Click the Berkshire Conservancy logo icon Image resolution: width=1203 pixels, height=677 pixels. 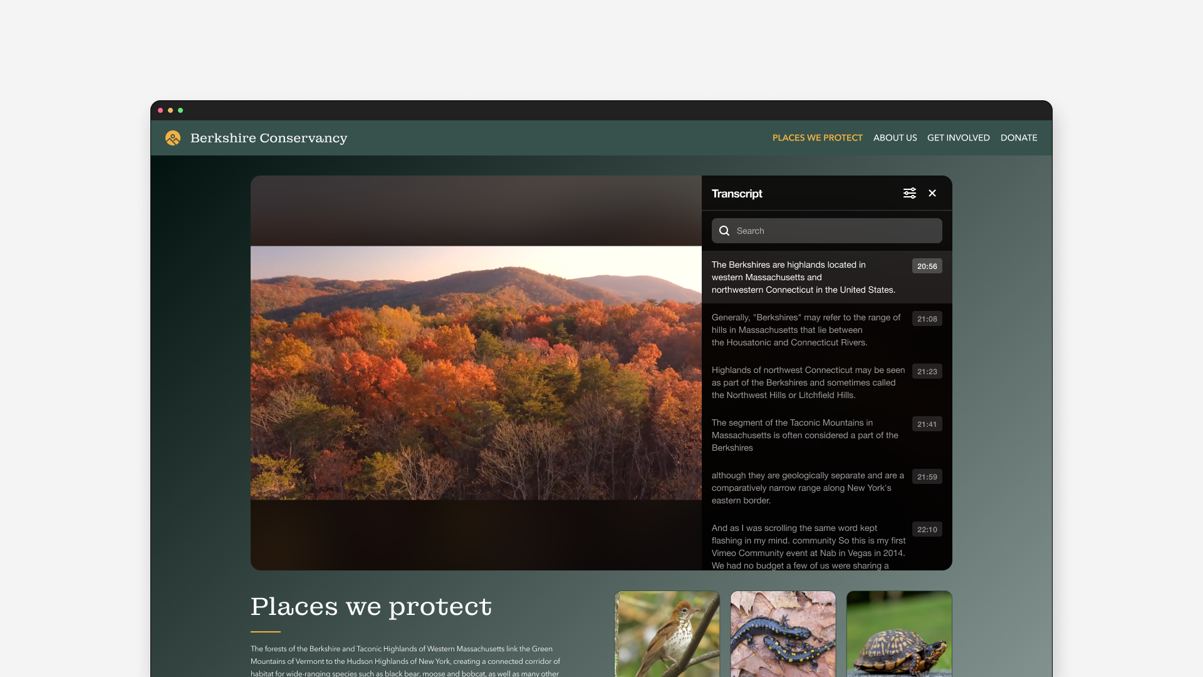[x=173, y=138]
